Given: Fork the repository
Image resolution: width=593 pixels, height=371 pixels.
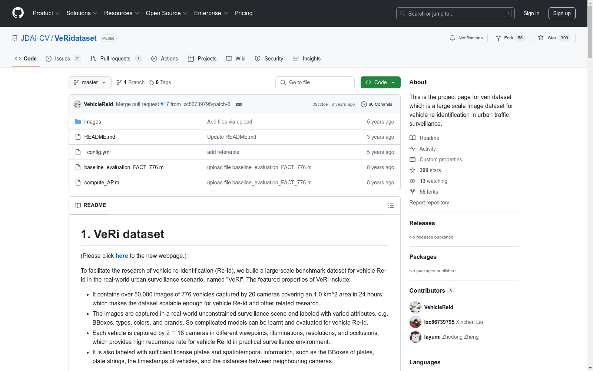Looking at the screenshot, I should coord(510,38).
